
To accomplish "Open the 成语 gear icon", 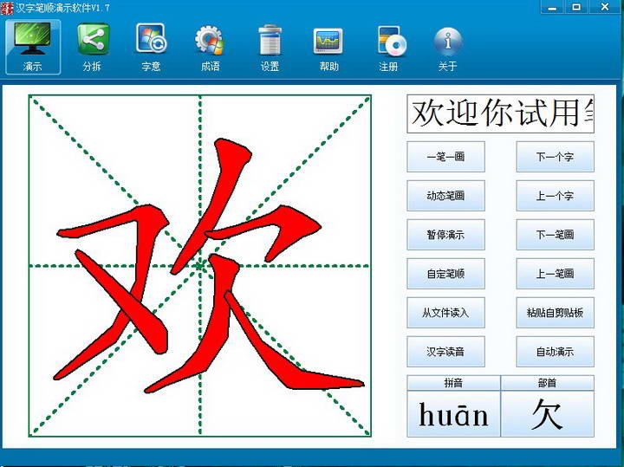I will point(210,40).
